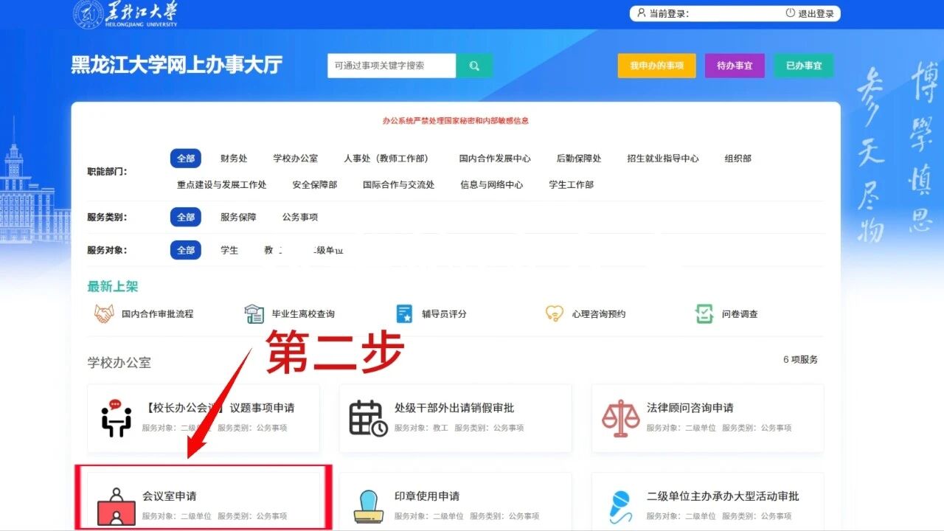Open 毕业生离校查询 via its building icon
The image size is (944, 531).
[x=254, y=313]
